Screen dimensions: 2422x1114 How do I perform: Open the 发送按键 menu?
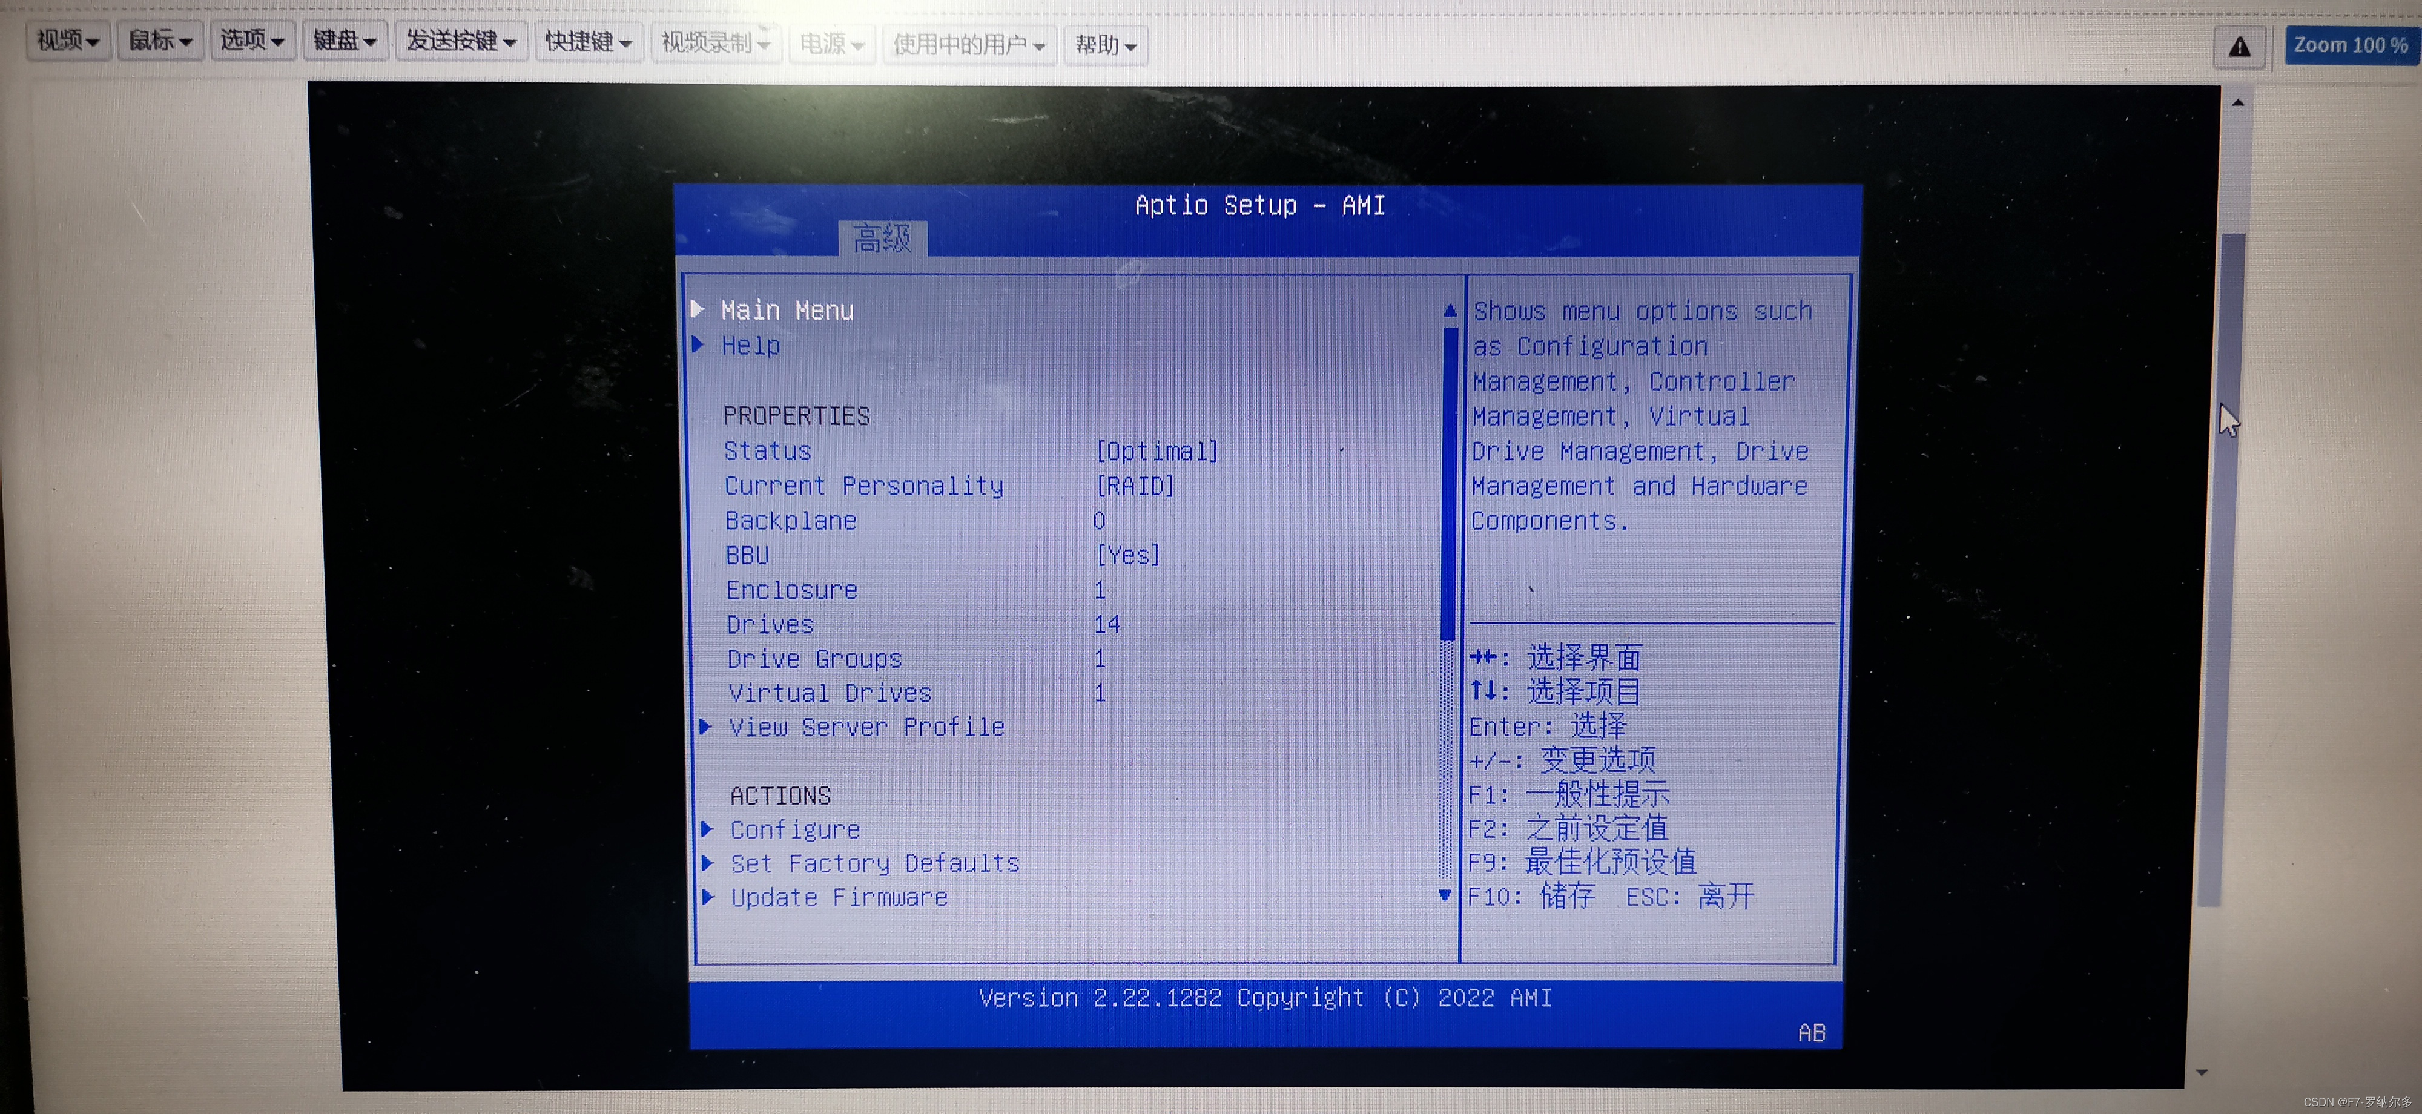coord(461,42)
